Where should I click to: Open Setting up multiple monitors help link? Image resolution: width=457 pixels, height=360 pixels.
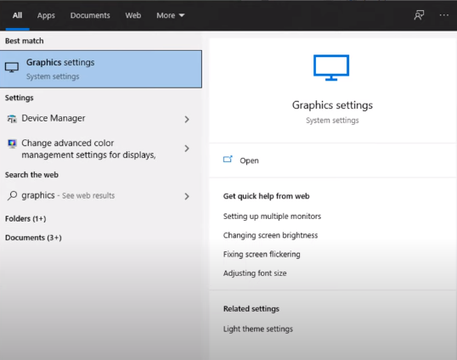272,217
